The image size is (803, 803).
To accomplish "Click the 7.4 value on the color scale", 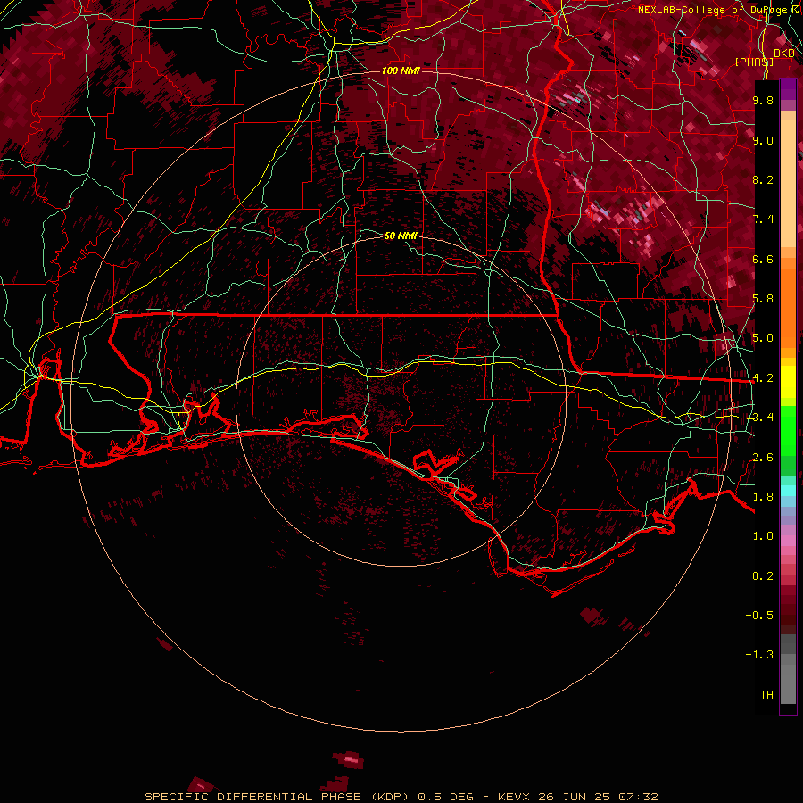I will pyautogui.click(x=763, y=219).
